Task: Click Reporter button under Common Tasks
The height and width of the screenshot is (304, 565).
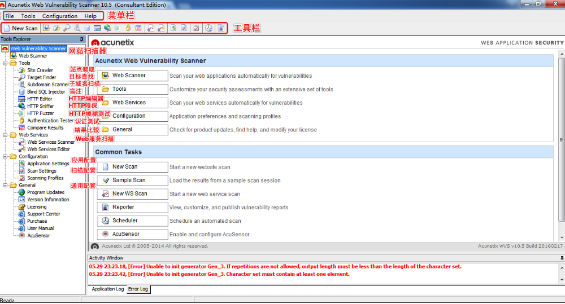Action: tap(132, 207)
